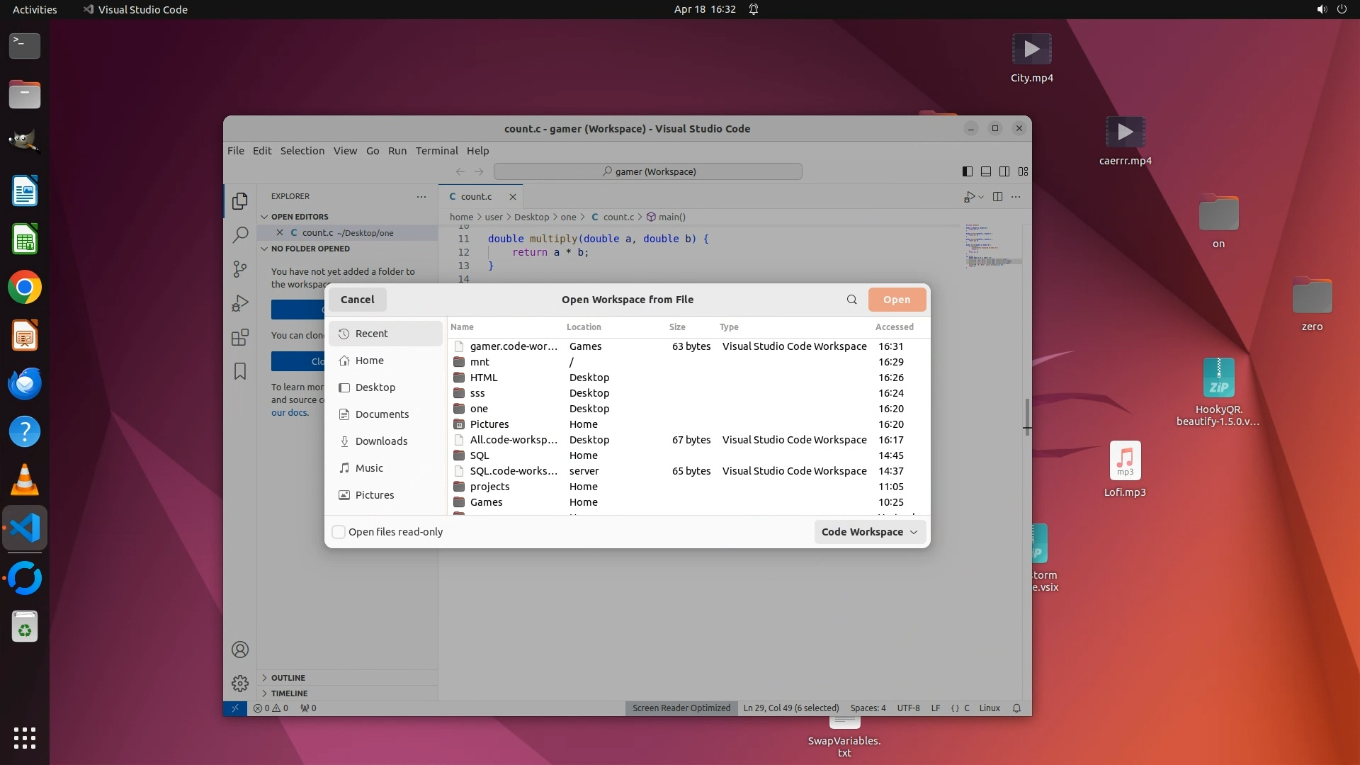Open Run and Debug view icon

[x=240, y=303]
